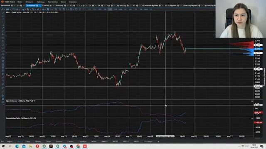The height and width of the screenshot is (149, 266).
Task: Switch to the Основной Nymex tab
Action: [x=150, y=5]
